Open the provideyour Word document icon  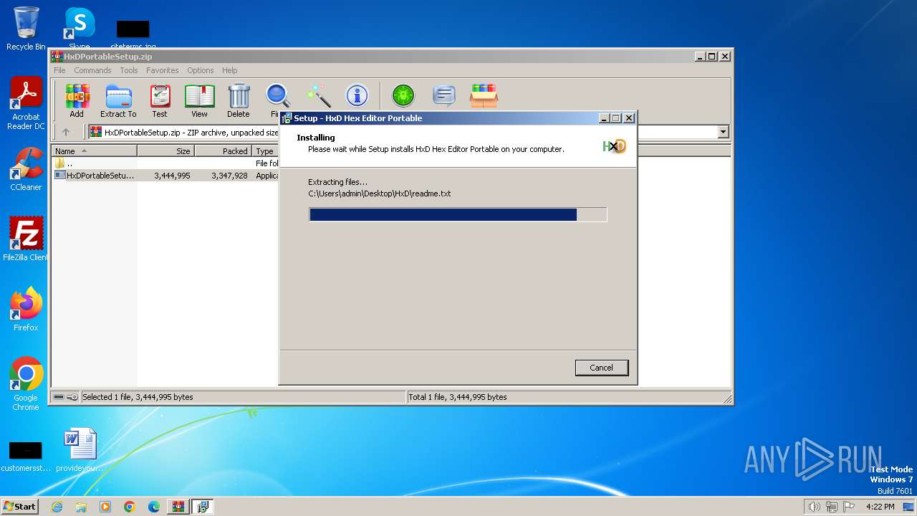80,450
